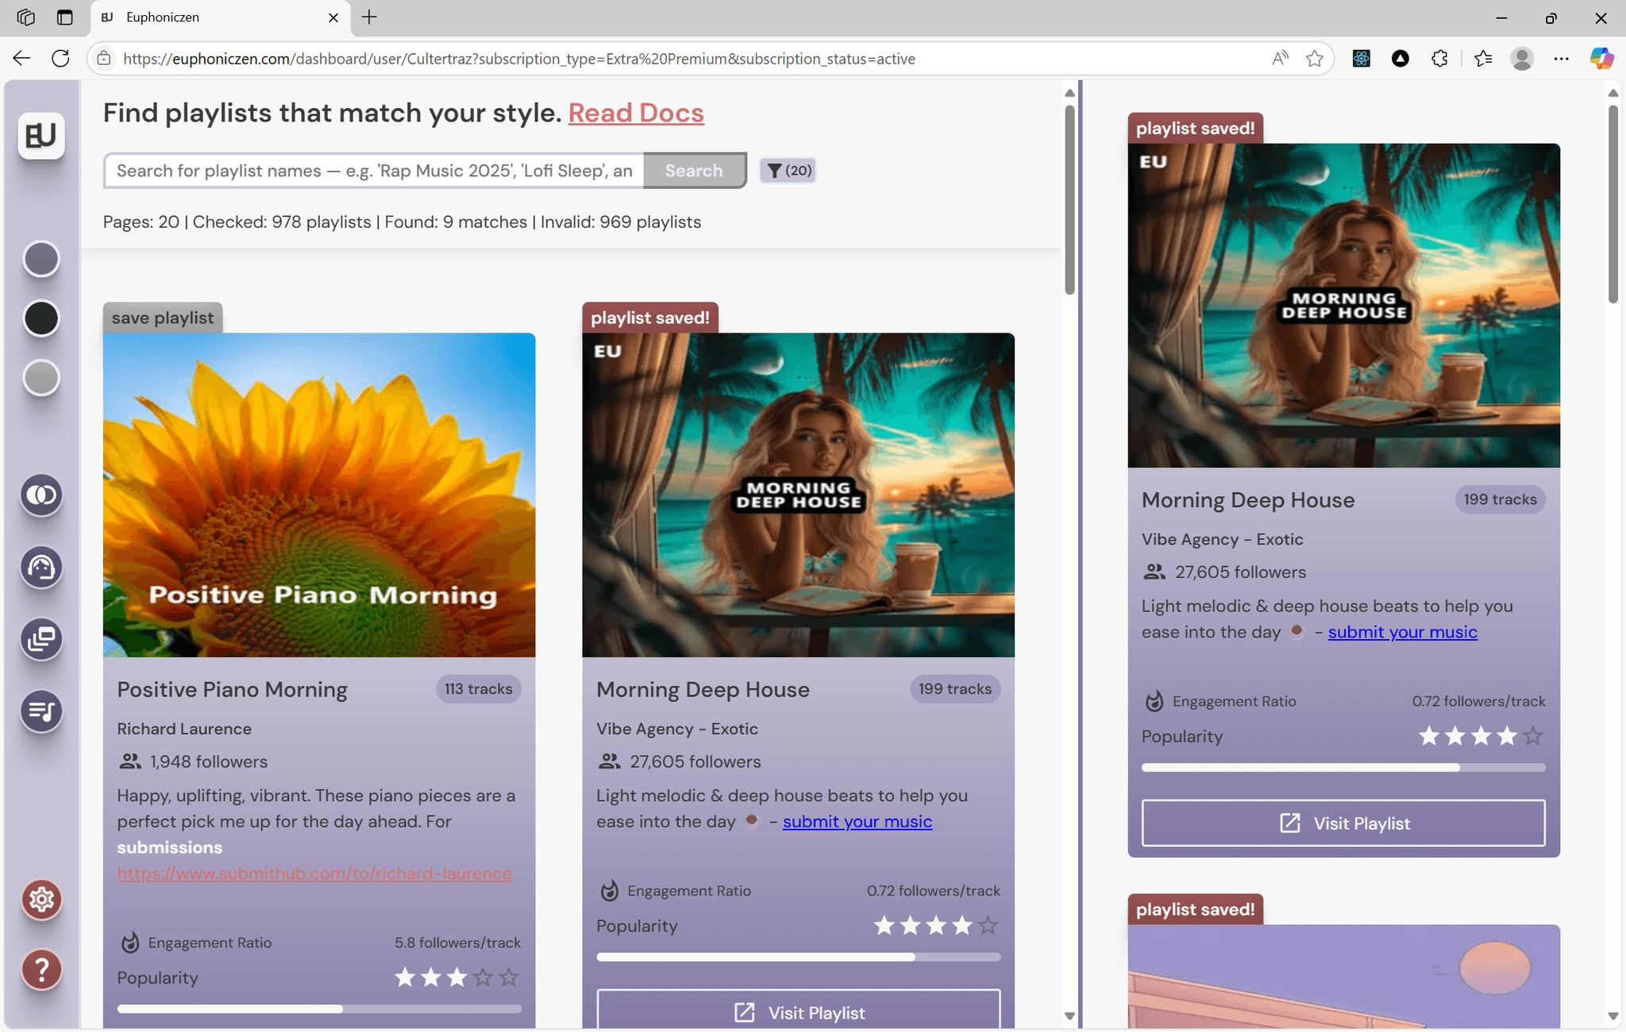Open the submithub richard-laurence link
The width and height of the screenshot is (1626, 1032).
314,873
